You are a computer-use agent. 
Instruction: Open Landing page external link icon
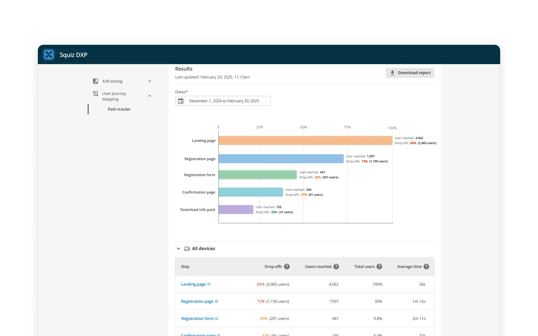click(209, 284)
